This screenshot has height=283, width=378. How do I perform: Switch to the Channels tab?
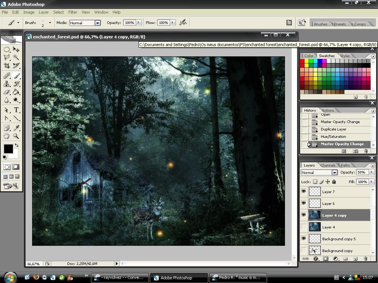coord(328,165)
